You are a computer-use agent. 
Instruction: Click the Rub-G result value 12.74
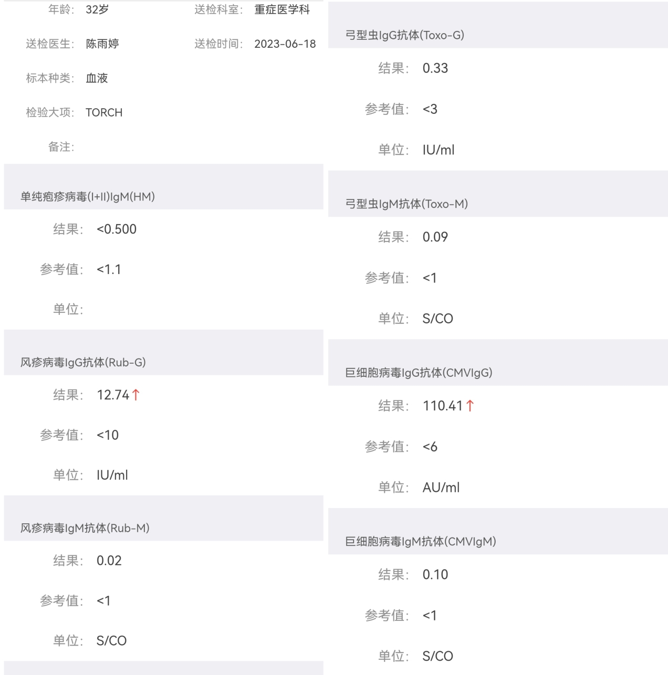click(113, 395)
